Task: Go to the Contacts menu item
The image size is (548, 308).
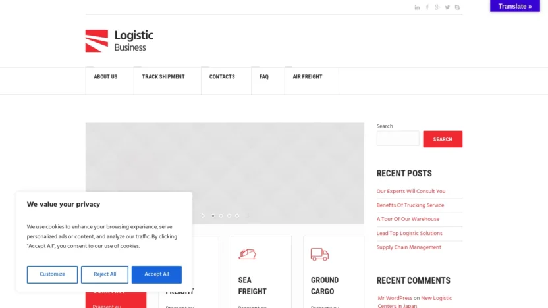Action: coord(222,77)
